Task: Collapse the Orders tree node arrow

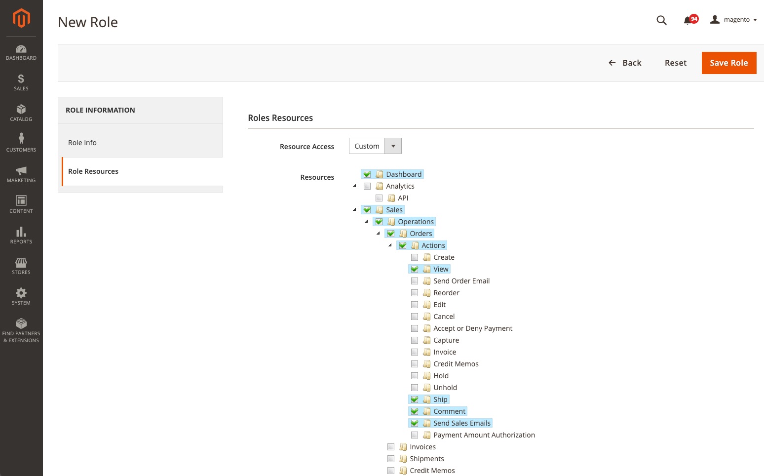Action: (x=379, y=233)
